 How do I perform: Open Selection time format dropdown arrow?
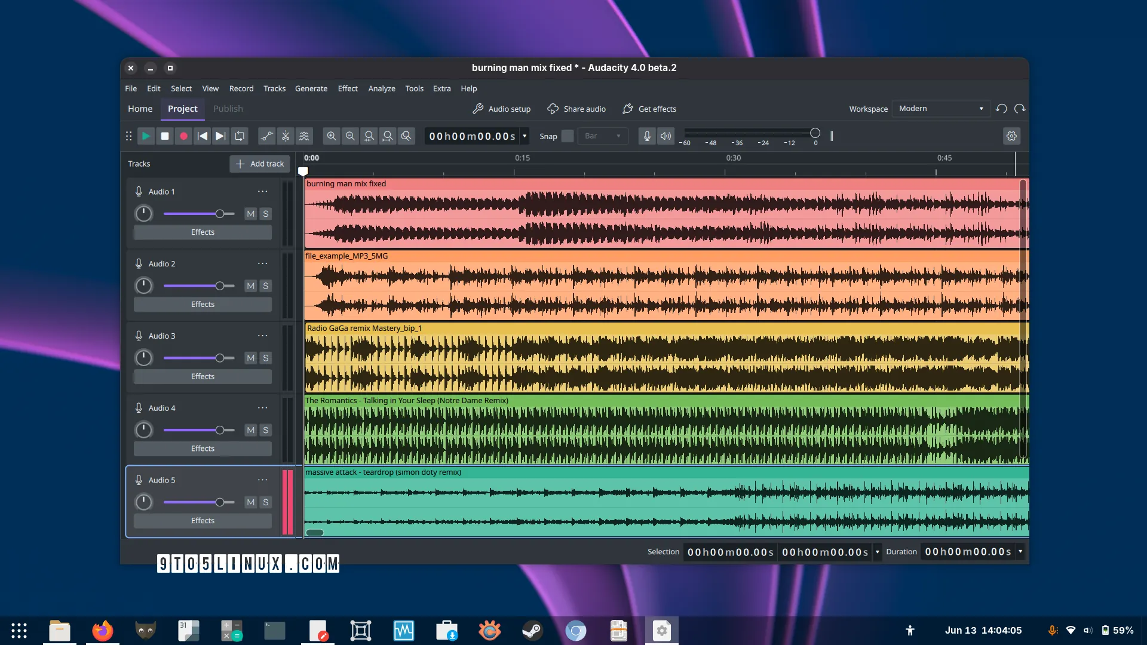(878, 552)
